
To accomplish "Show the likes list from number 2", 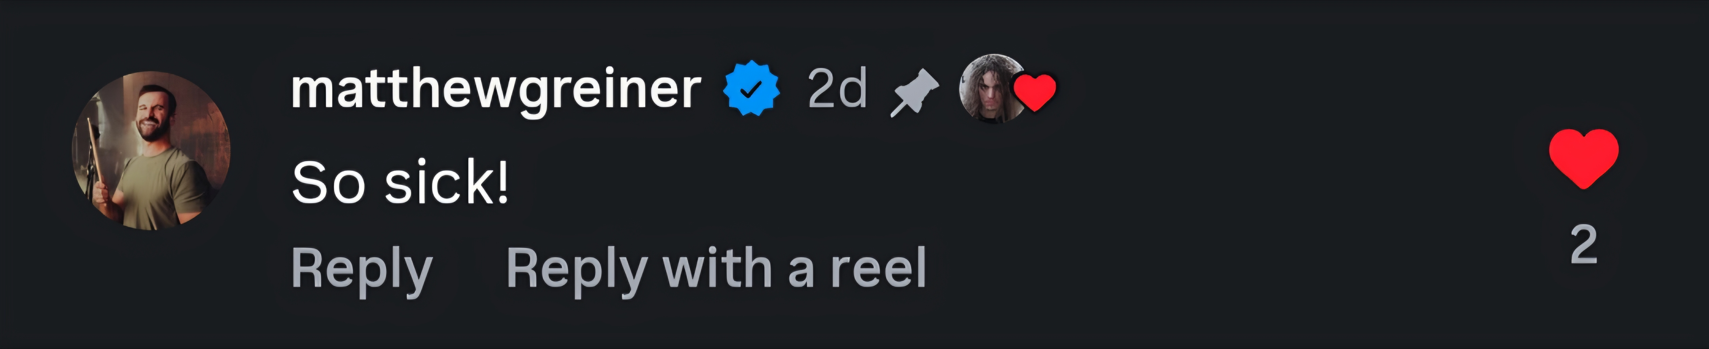I will [1584, 245].
